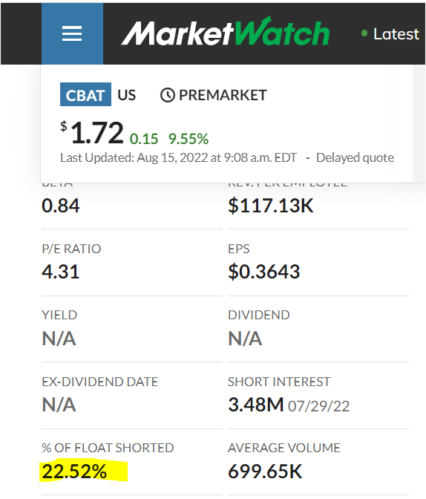Viewport: 426px width, 499px height.
Task: Click the Average Volume 699.65K value
Action: tap(265, 471)
